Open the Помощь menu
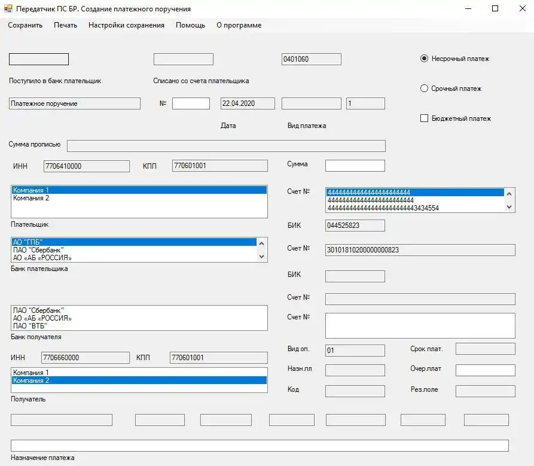 click(190, 25)
